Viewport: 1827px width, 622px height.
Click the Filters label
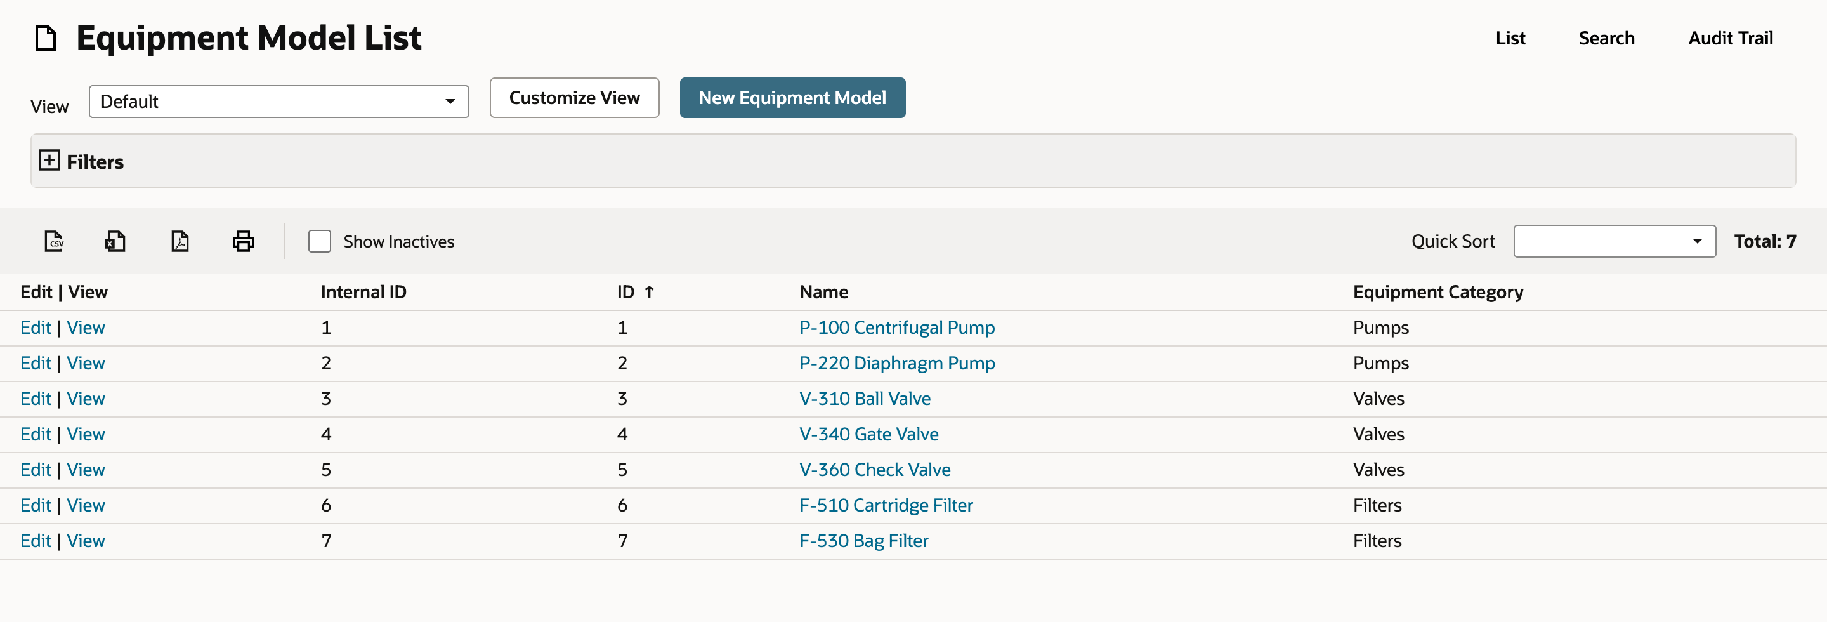point(95,162)
